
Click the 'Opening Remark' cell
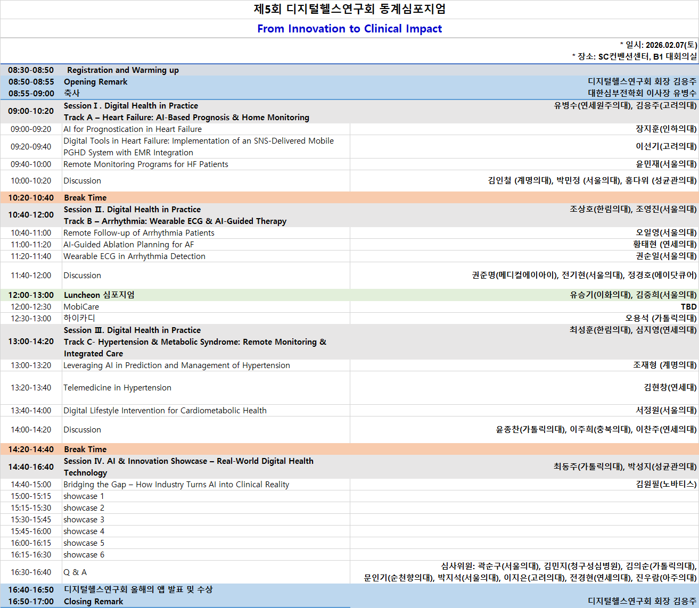point(96,82)
